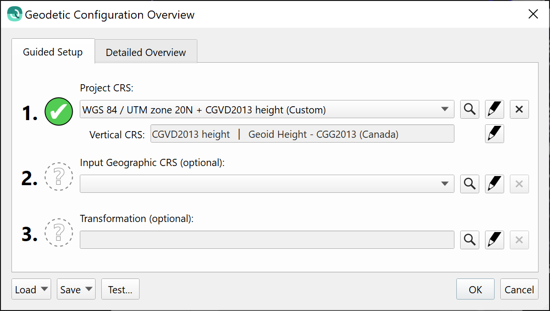The image size is (550, 311).
Task: Edit the Transformation with pencil icon
Action: pos(495,240)
